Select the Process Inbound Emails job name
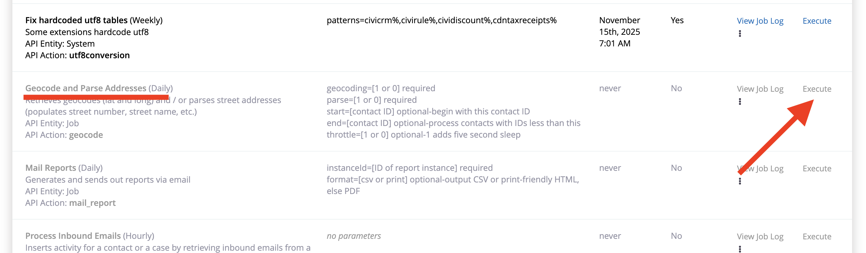The height and width of the screenshot is (253, 866). [x=73, y=236]
